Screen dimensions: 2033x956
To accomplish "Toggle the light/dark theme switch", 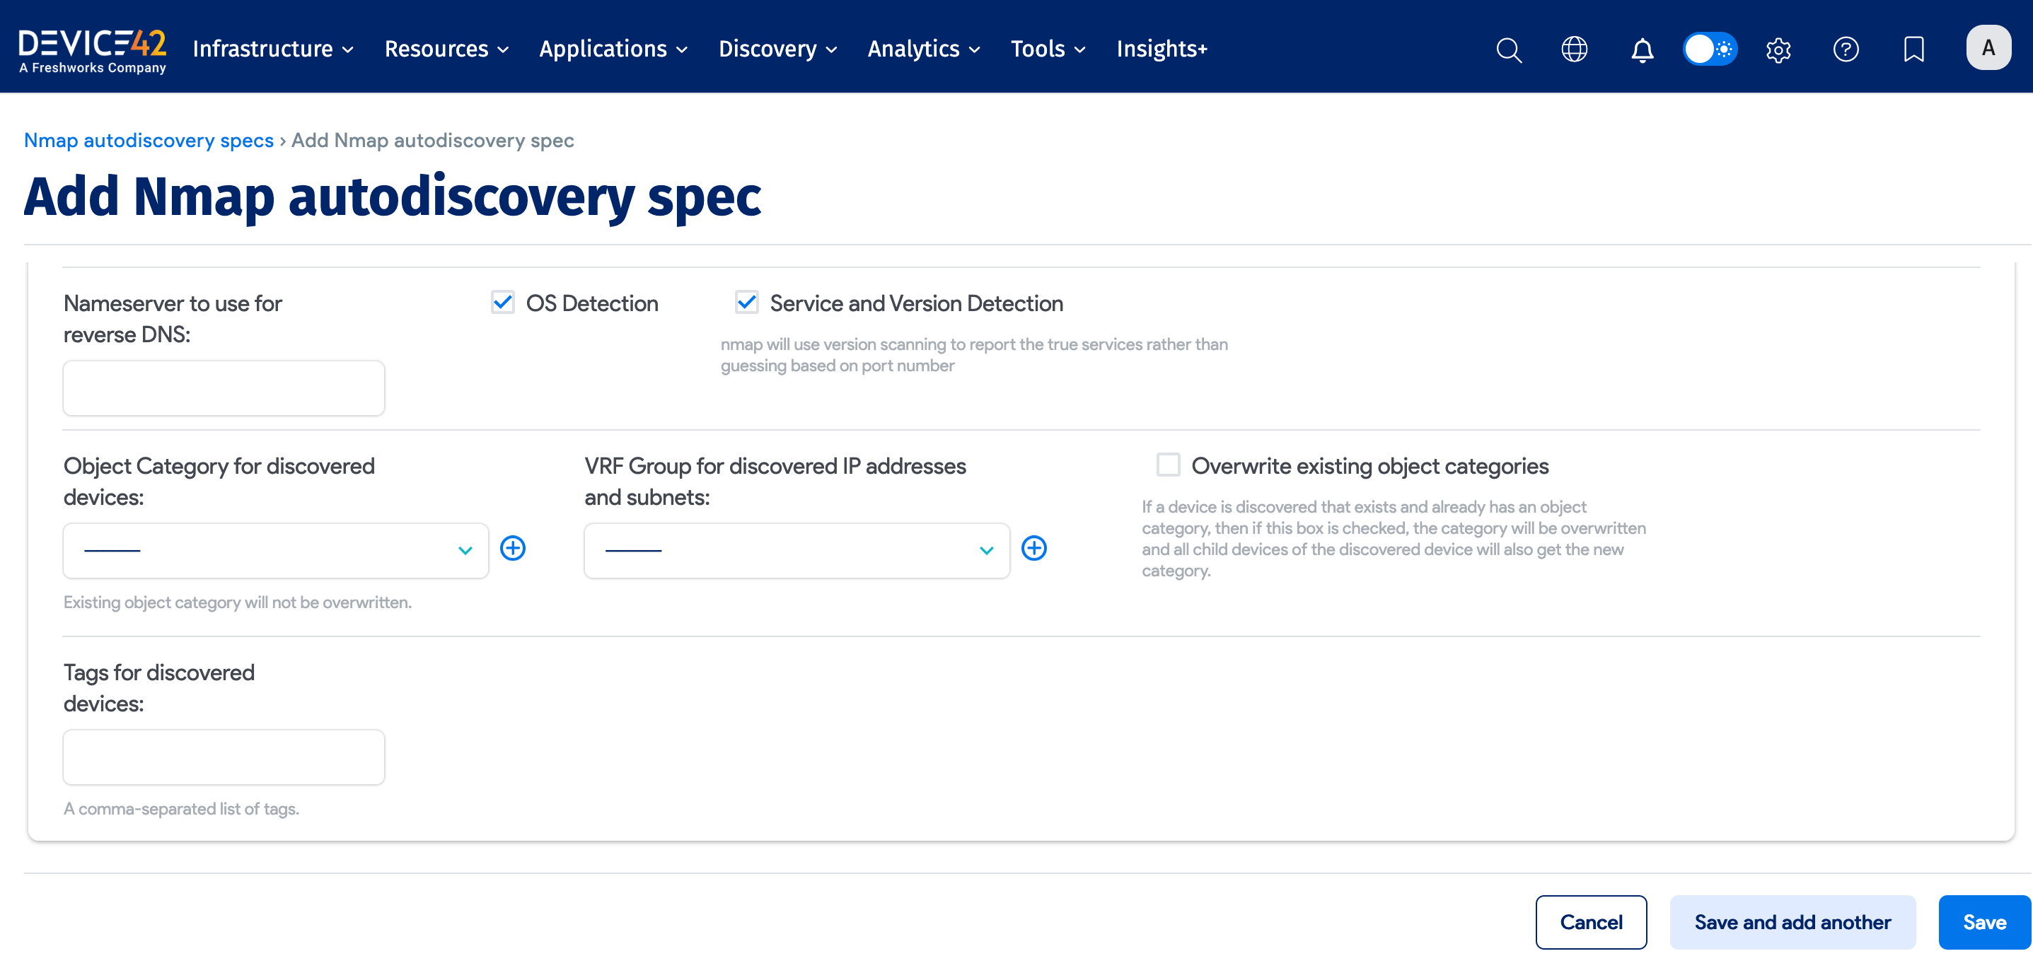I will (x=1710, y=49).
